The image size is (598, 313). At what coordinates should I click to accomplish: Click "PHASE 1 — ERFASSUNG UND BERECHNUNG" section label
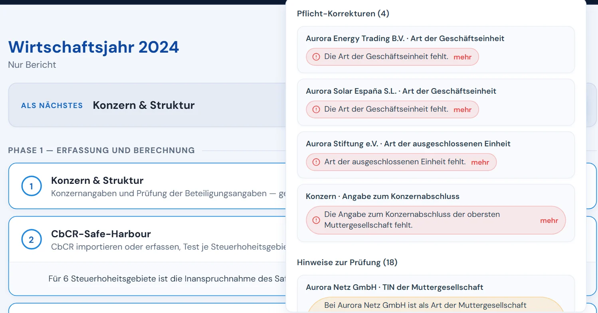pos(101,151)
